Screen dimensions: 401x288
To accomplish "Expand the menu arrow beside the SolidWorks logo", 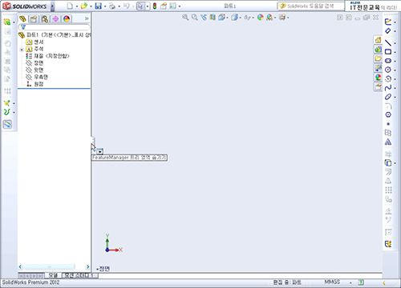I will point(53,6).
